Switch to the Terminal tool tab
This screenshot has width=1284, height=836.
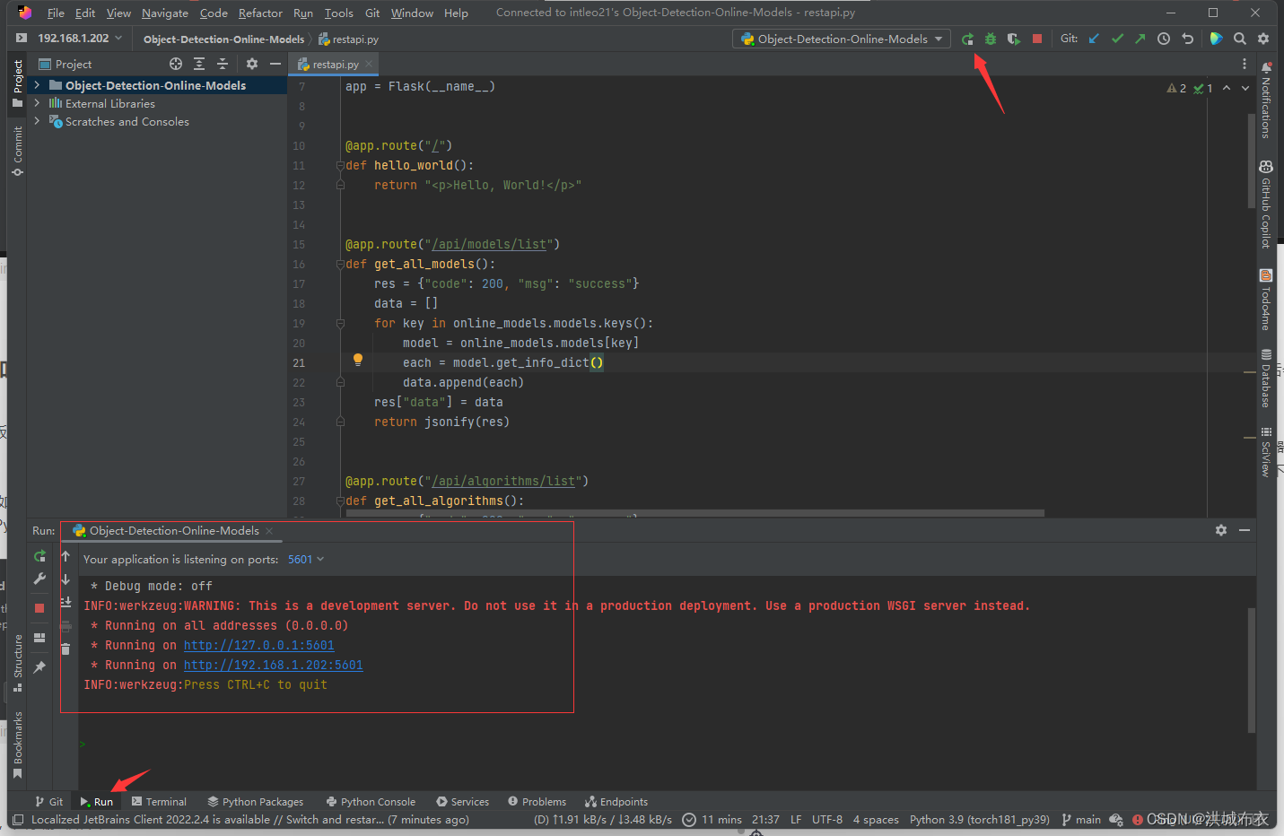pyautogui.click(x=159, y=802)
